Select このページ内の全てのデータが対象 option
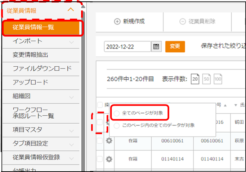 click(x=116, y=125)
